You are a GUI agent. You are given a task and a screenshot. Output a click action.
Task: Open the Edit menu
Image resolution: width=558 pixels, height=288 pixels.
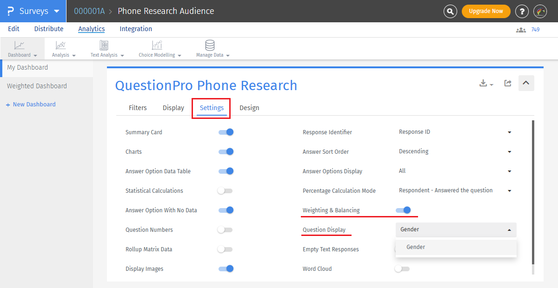click(x=14, y=29)
